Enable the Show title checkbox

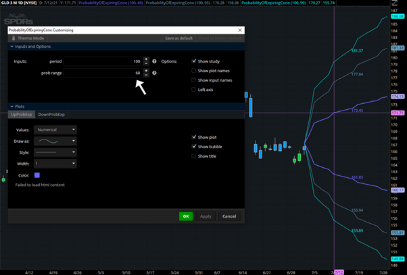point(193,156)
